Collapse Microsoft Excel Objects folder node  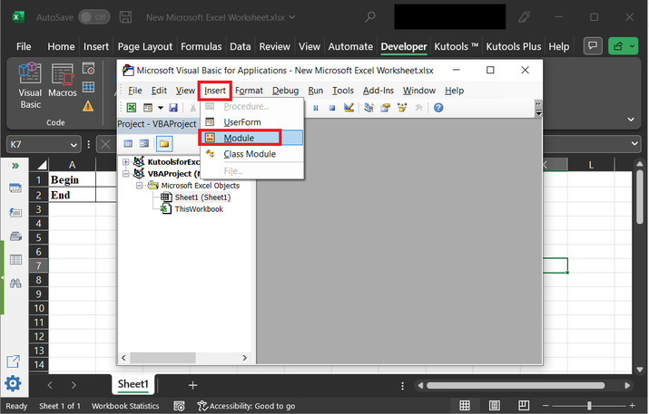[140, 186]
